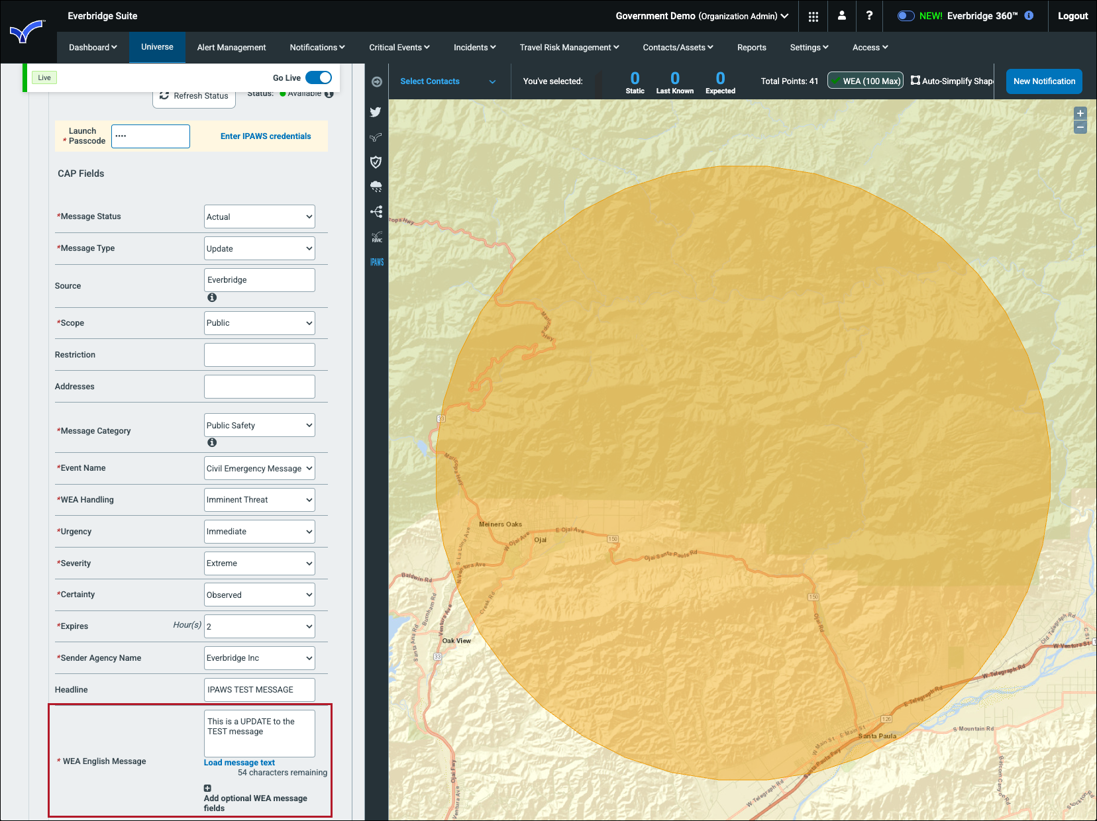Open the Alert Management tab
This screenshot has width=1097, height=821.
pyautogui.click(x=231, y=48)
